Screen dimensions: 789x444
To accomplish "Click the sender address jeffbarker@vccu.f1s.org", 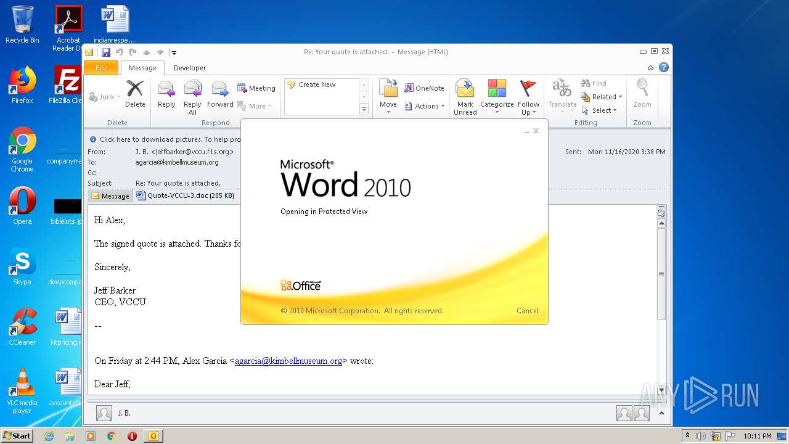I will click(x=192, y=152).
